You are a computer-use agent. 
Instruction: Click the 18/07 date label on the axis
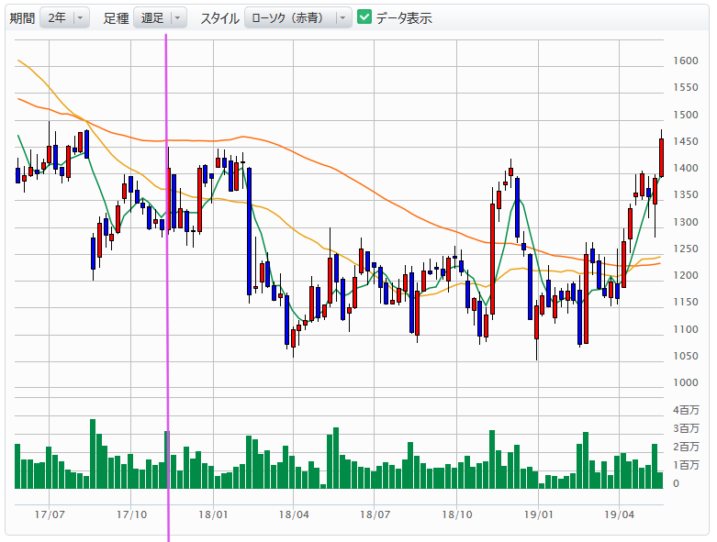pyautogui.click(x=375, y=514)
